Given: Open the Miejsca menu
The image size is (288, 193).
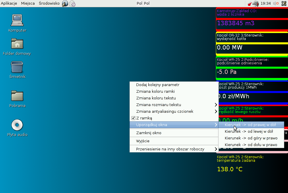Looking at the screenshot, I should (28, 3).
